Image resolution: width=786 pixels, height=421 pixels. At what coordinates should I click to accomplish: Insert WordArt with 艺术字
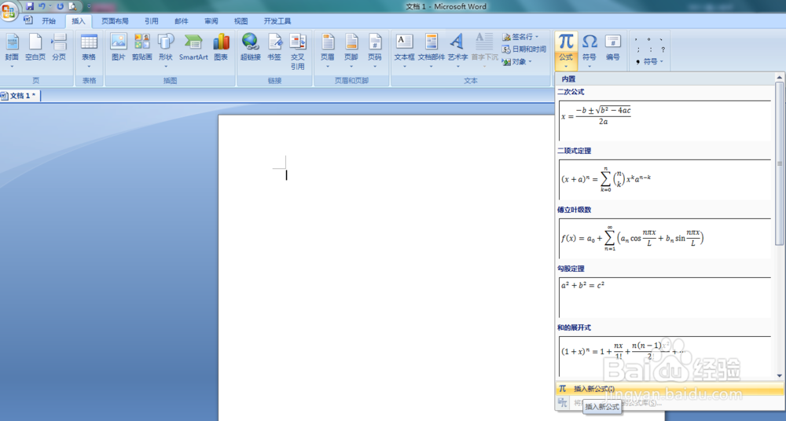click(x=457, y=51)
